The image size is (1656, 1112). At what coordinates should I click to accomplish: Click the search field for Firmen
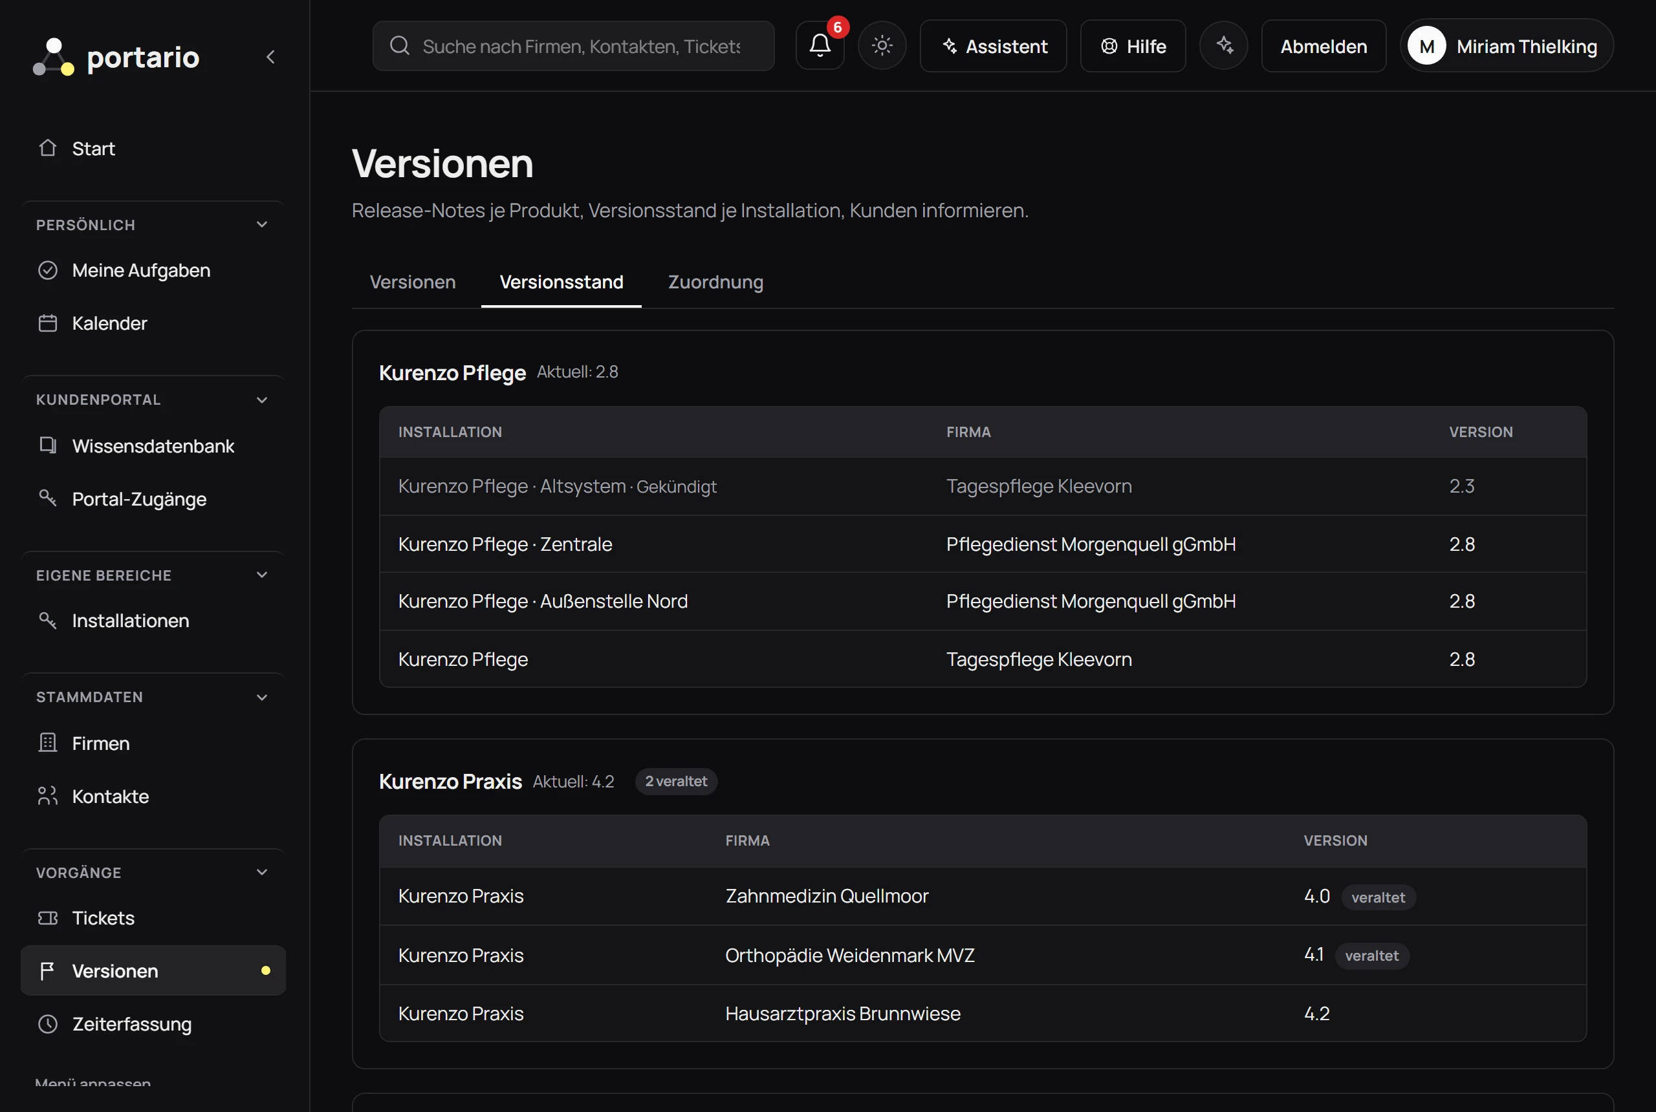pos(573,46)
